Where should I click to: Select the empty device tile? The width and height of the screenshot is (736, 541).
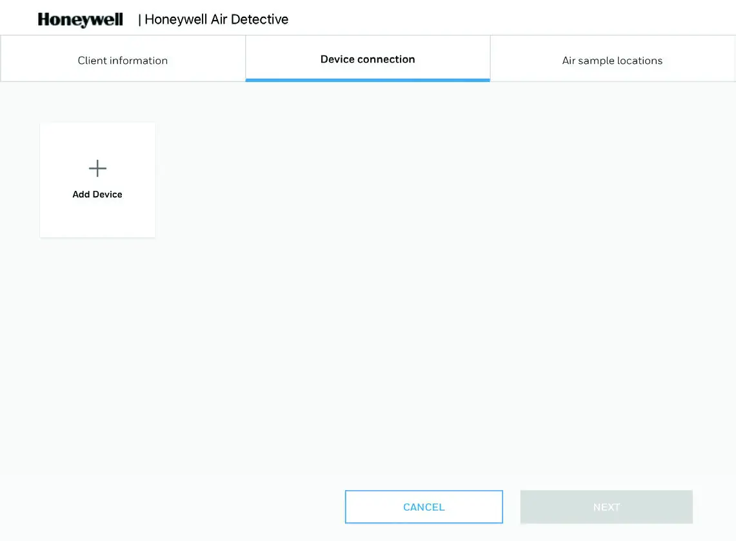pos(97,179)
